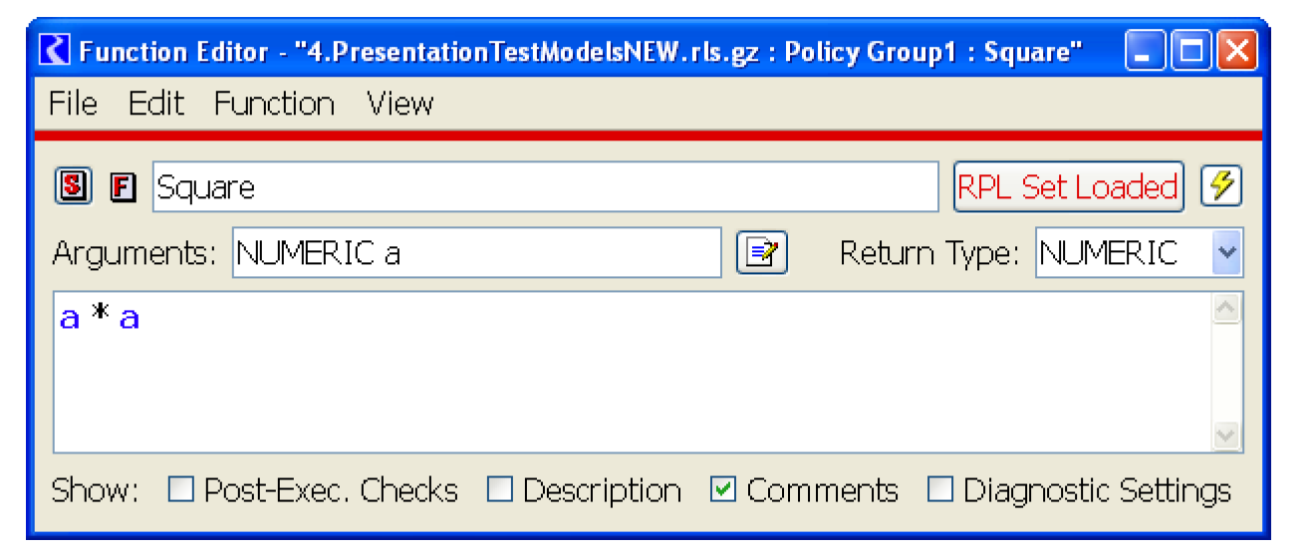Open the Function menu
This screenshot has height=558, width=1316.
pos(274,104)
